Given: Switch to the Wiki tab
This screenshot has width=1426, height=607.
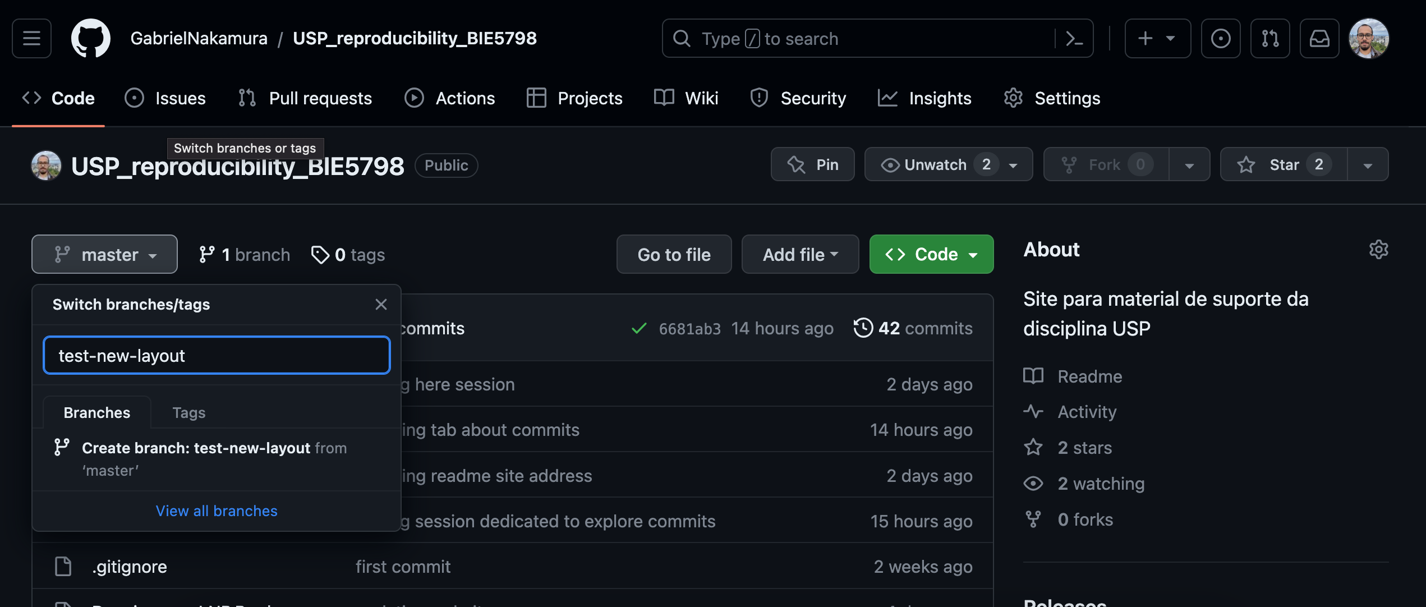Looking at the screenshot, I should [x=686, y=98].
